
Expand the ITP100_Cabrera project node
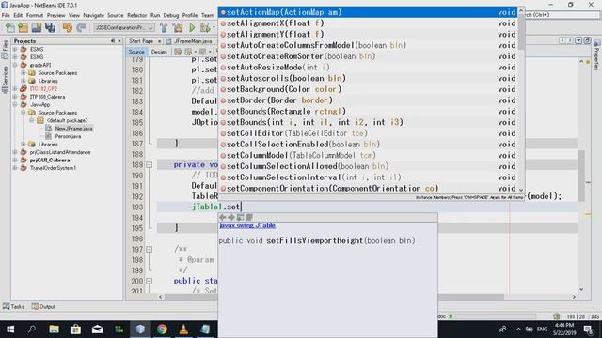(x=15, y=97)
